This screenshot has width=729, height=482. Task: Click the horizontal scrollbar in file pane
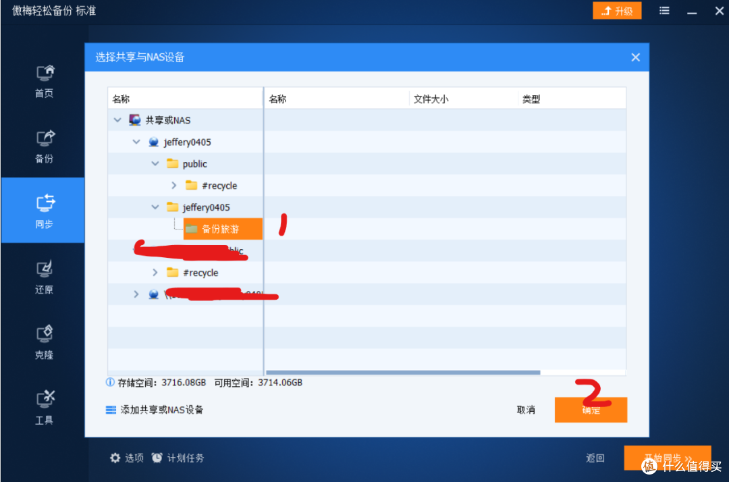[402, 373]
